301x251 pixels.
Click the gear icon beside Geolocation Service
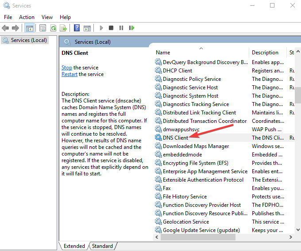point(158,221)
